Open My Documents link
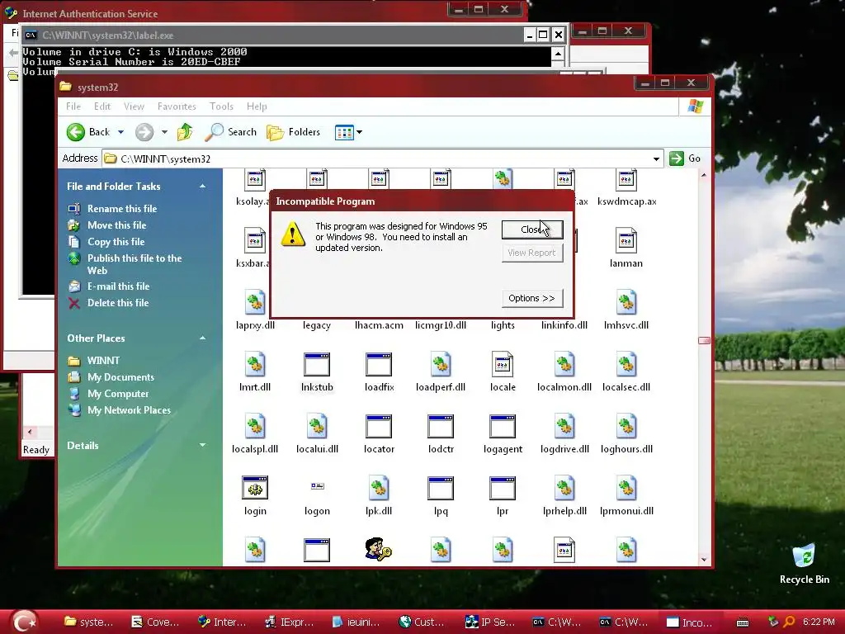 point(120,377)
